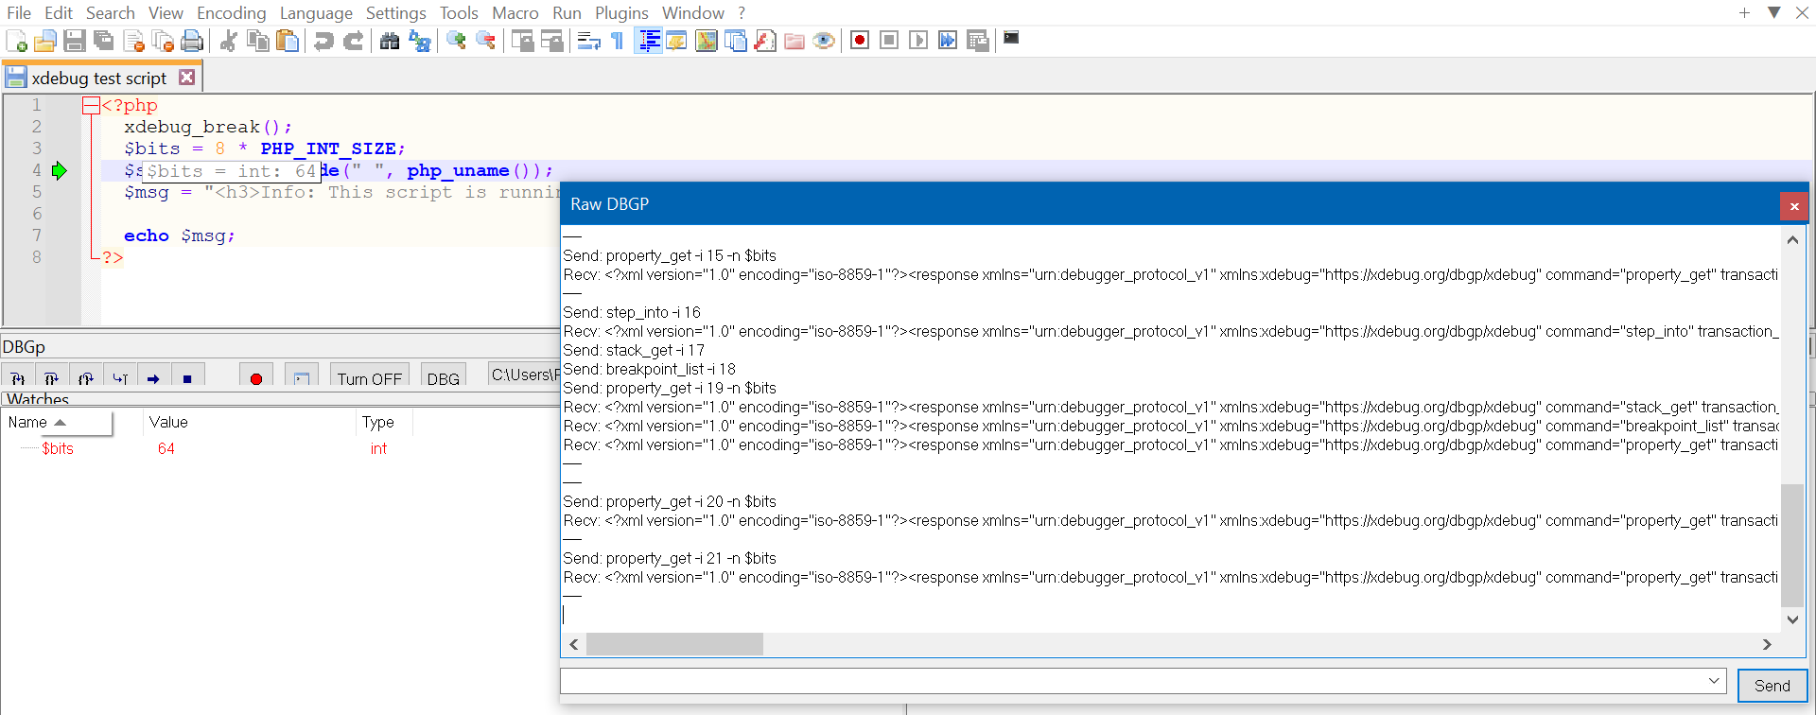The image size is (1816, 715).
Task: Play back recorded macro icon
Action: (x=918, y=40)
